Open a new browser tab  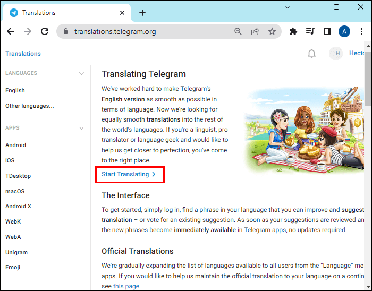(142, 13)
